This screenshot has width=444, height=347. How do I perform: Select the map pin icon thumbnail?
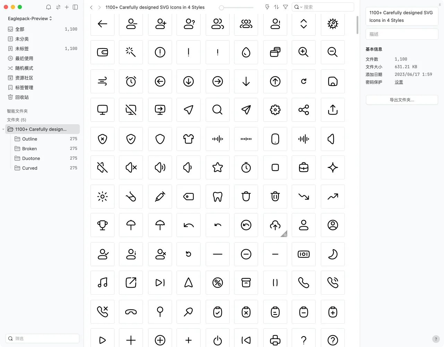pyautogui.click(x=160, y=312)
